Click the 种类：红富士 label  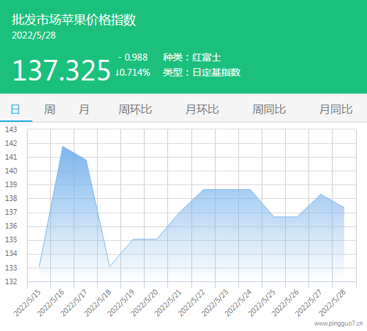(192, 57)
